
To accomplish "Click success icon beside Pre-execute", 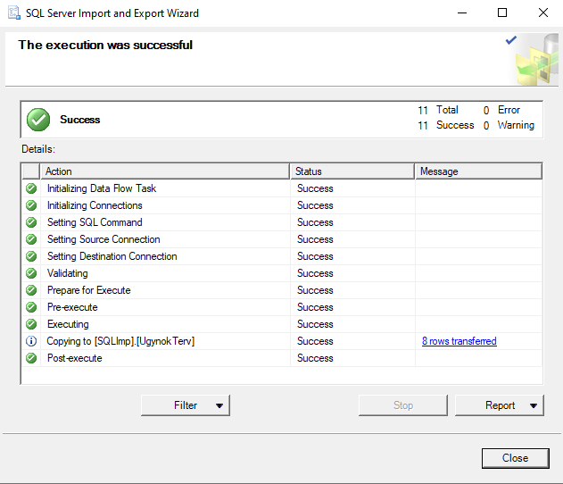I will coord(31,307).
